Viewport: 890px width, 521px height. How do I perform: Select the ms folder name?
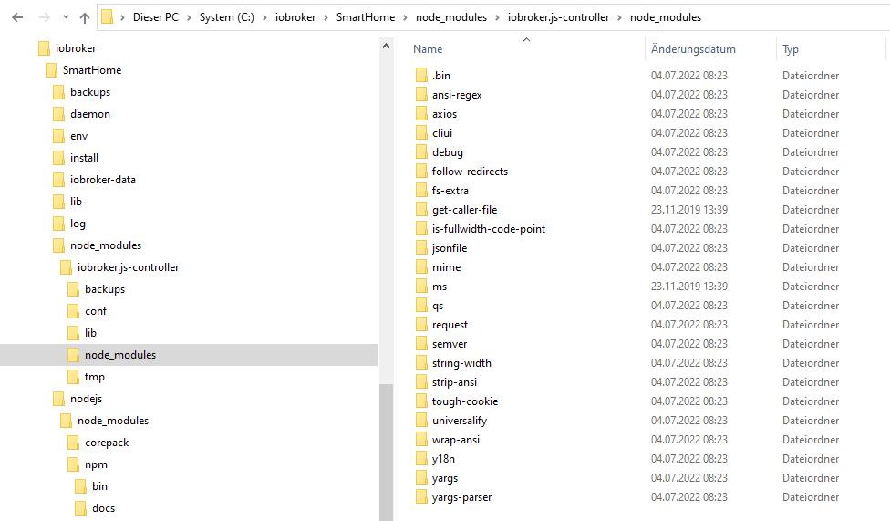point(440,287)
